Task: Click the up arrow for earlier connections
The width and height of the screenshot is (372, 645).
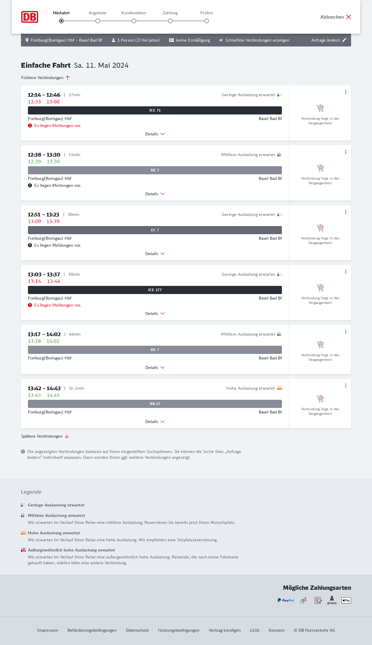Action: pyautogui.click(x=68, y=78)
